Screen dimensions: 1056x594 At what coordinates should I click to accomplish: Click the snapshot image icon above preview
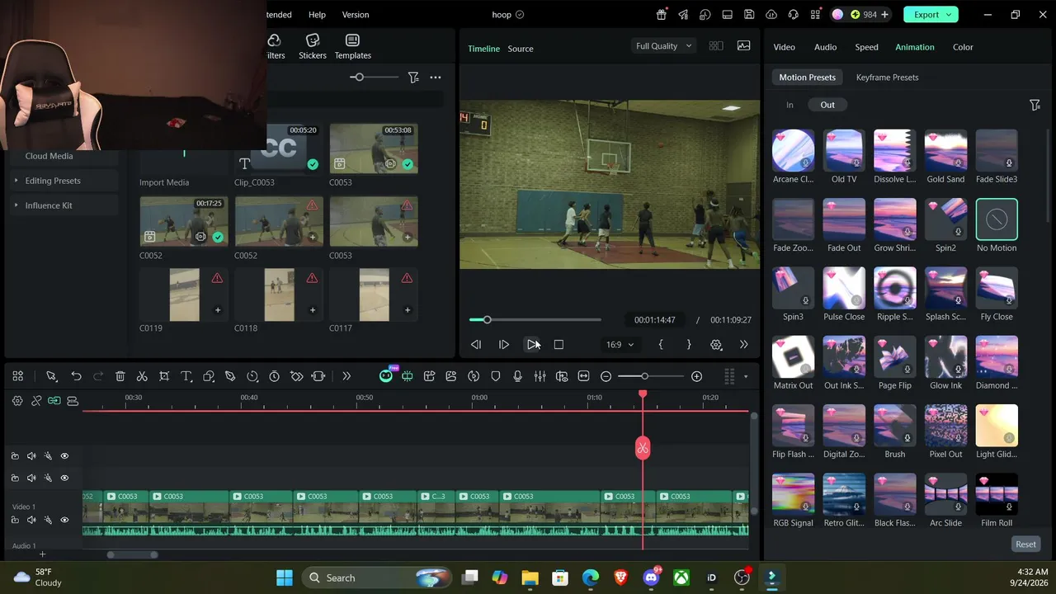coord(743,46)
